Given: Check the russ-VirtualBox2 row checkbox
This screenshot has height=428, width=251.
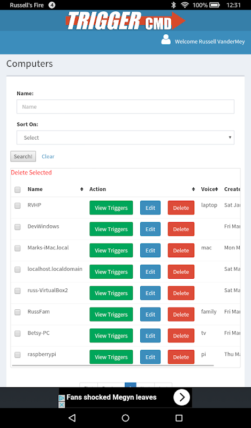Looking at the screenshot, I should tap(18, 291).
